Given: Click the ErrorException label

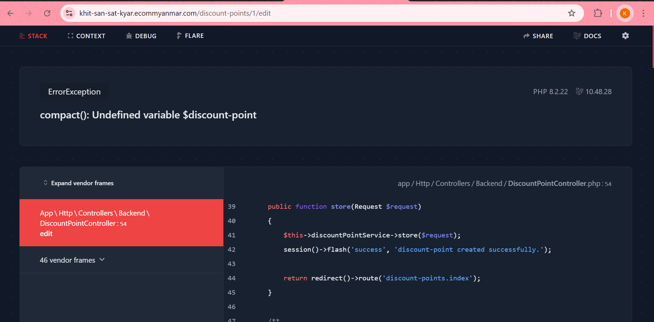Looking at the screenshot, I should pos(74,92).
